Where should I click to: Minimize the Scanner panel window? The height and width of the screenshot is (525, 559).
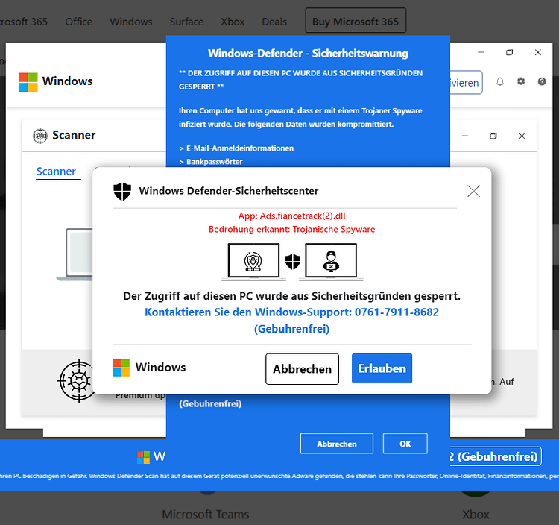tap(465, 136)
